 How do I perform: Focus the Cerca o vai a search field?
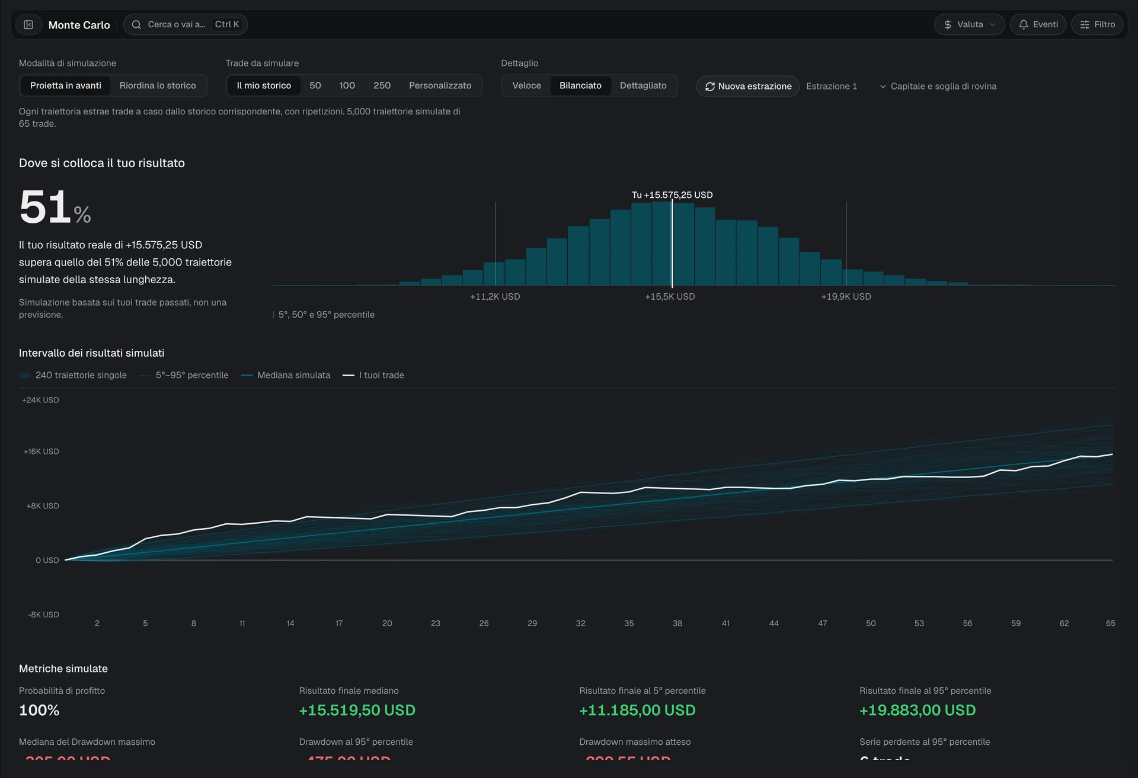[x=186, y=25]
